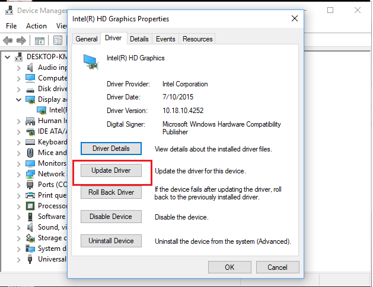The height and width of the screenshot is (287, 373).
Task: Collapse the Display adapters category
Action: 19,99
